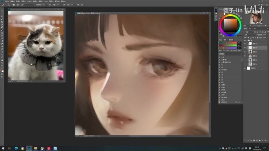
Task: Click the navigator zoom slider
Action: [x=259, y=26]
